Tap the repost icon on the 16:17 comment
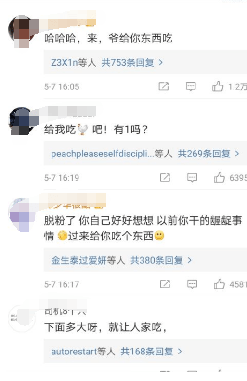 165,284
